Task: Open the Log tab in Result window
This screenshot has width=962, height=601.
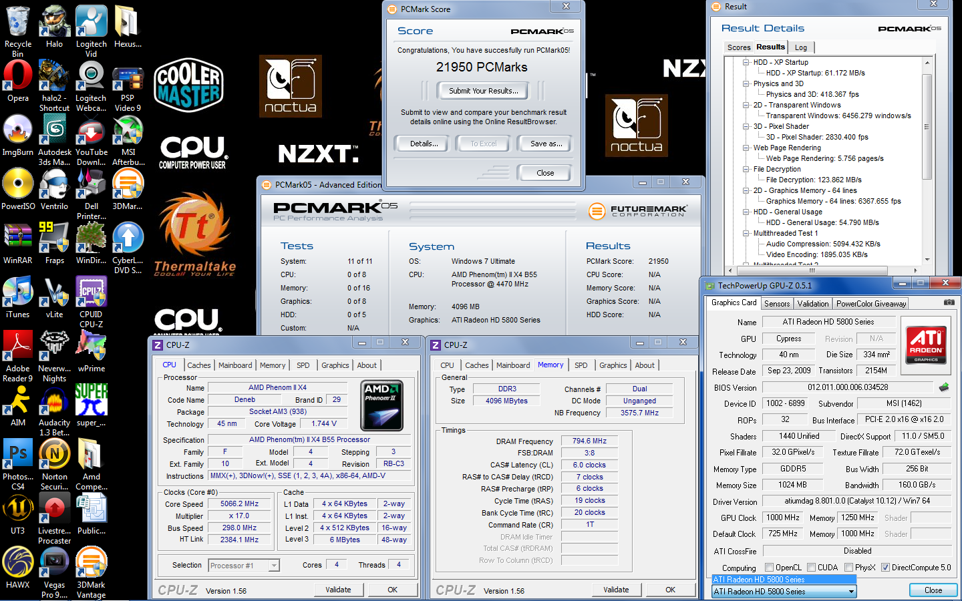Action: click(x=801, y=47)
